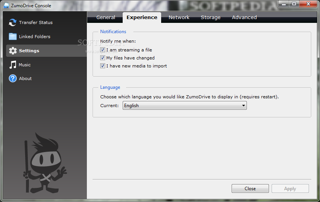
Task: Minimize the ZumoDrive Console window
Action: (x=284, y=4)
